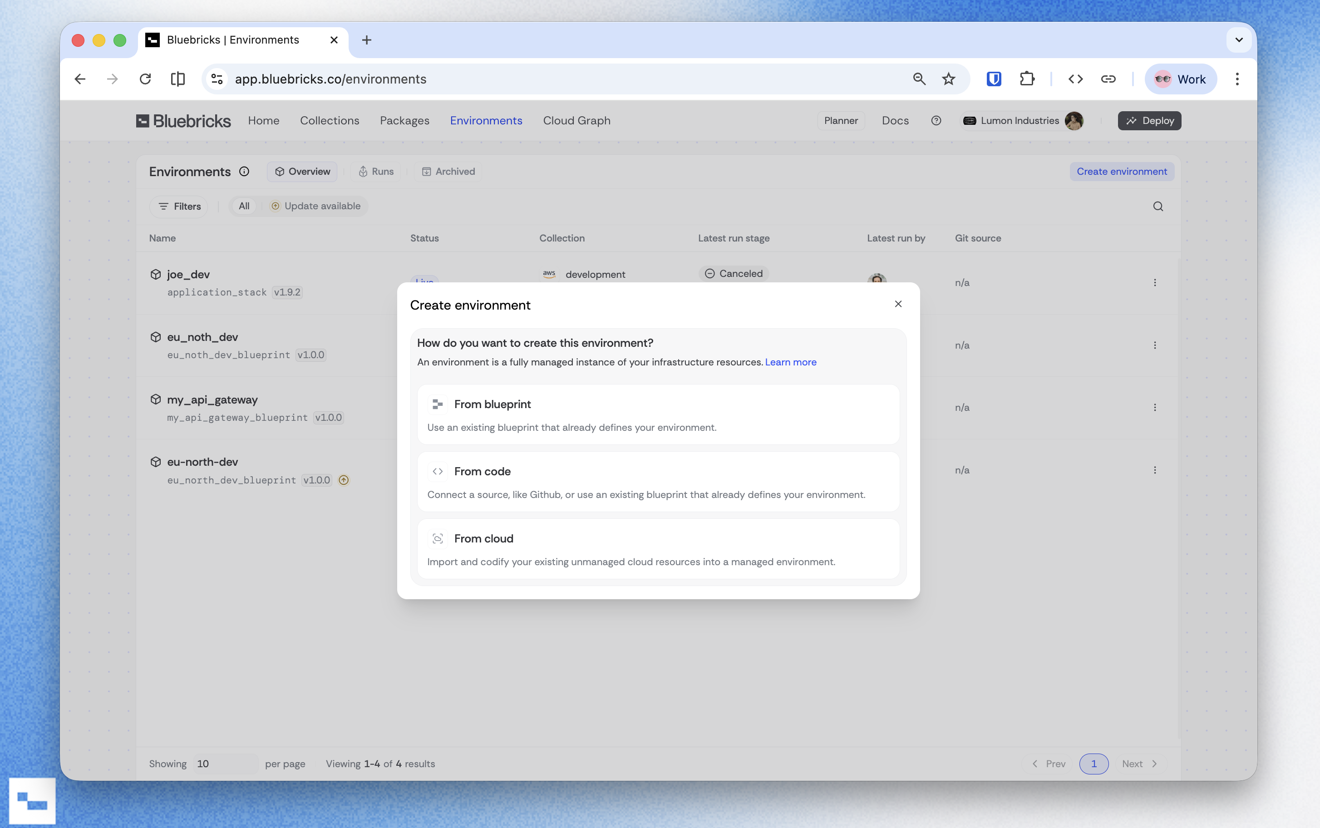Open the Filters button
1320x828 pixels.
tap(180, 207)
